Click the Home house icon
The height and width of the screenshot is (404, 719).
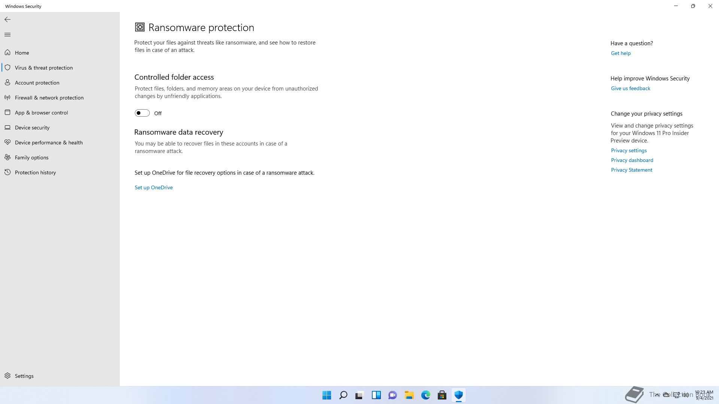(7, 52)
